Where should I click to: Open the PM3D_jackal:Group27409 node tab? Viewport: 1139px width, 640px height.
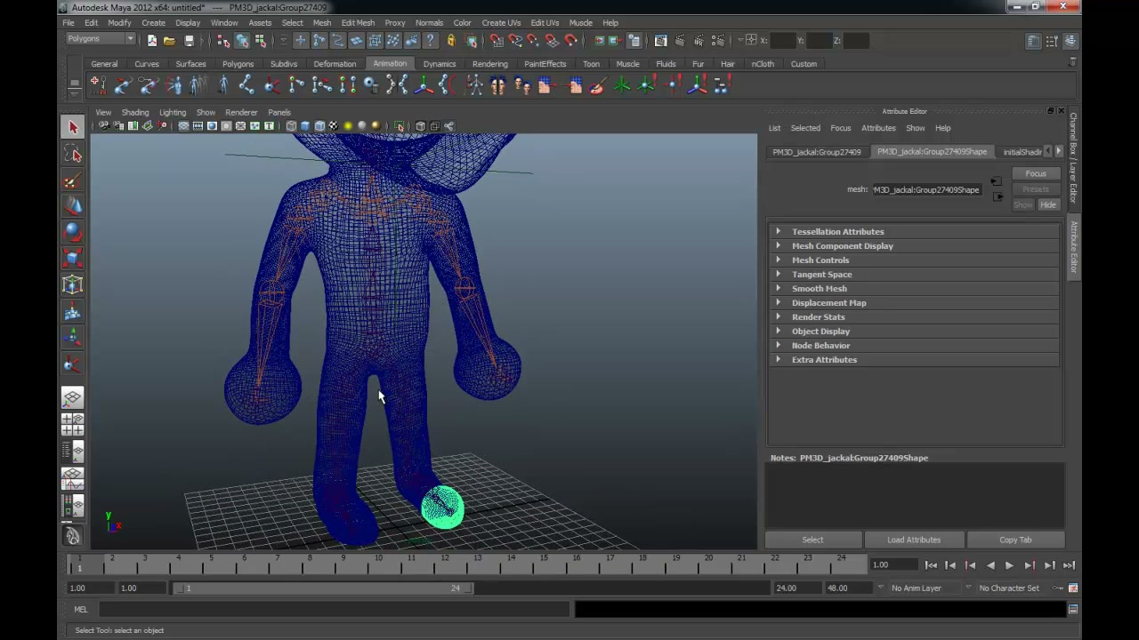(x=817, y=152)
